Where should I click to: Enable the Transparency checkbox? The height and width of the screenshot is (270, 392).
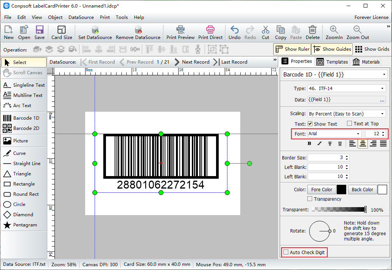310,199
